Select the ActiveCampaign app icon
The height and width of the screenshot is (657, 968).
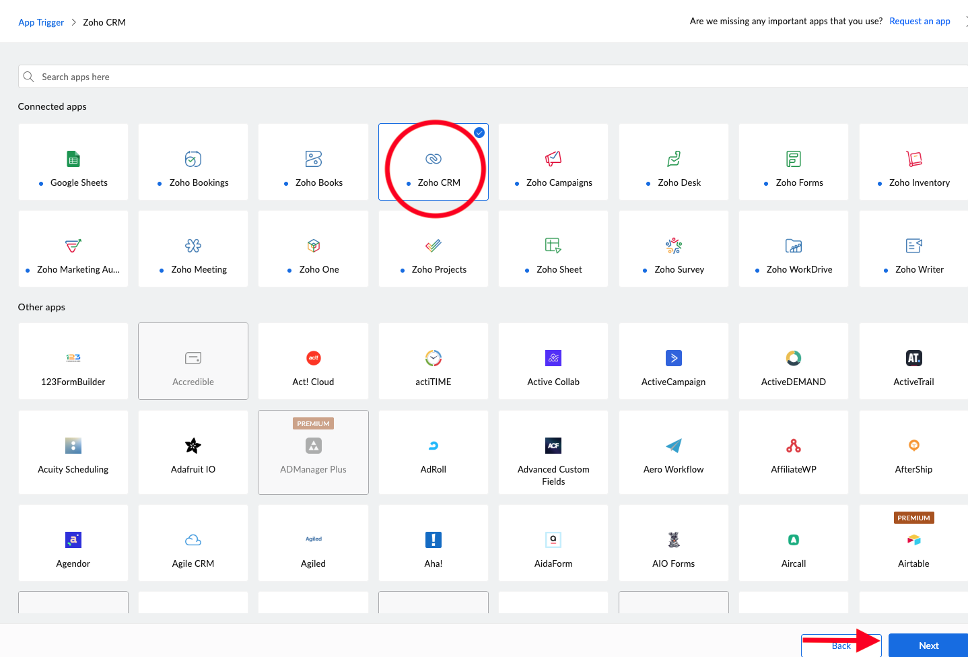[x=673, y=358]
